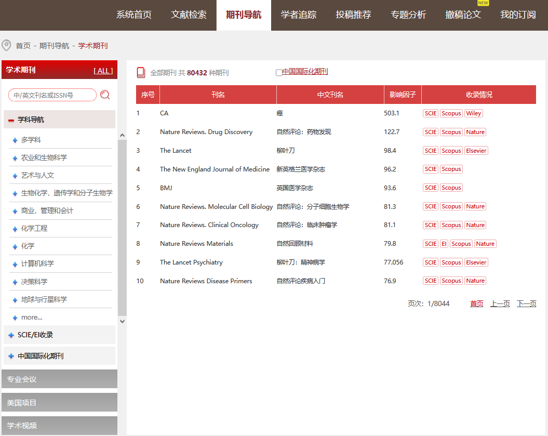Open the 专题分析 nav tab
548x436 pixels.
click(408, 15)
